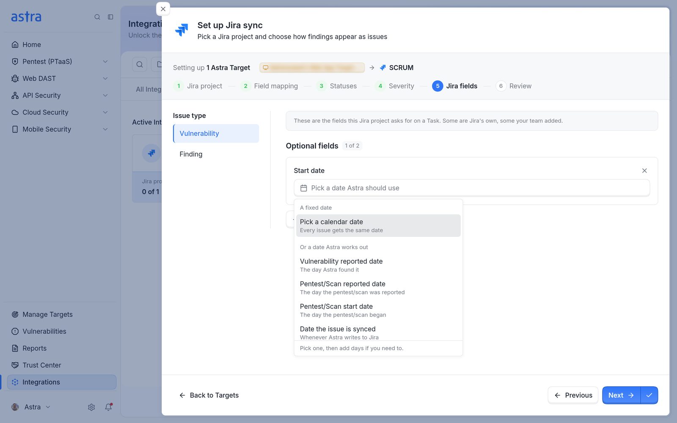The height and width of the screenshot is (423, 677).
Task: Go to step 4 Severity
Action: [x=395, y=86]
